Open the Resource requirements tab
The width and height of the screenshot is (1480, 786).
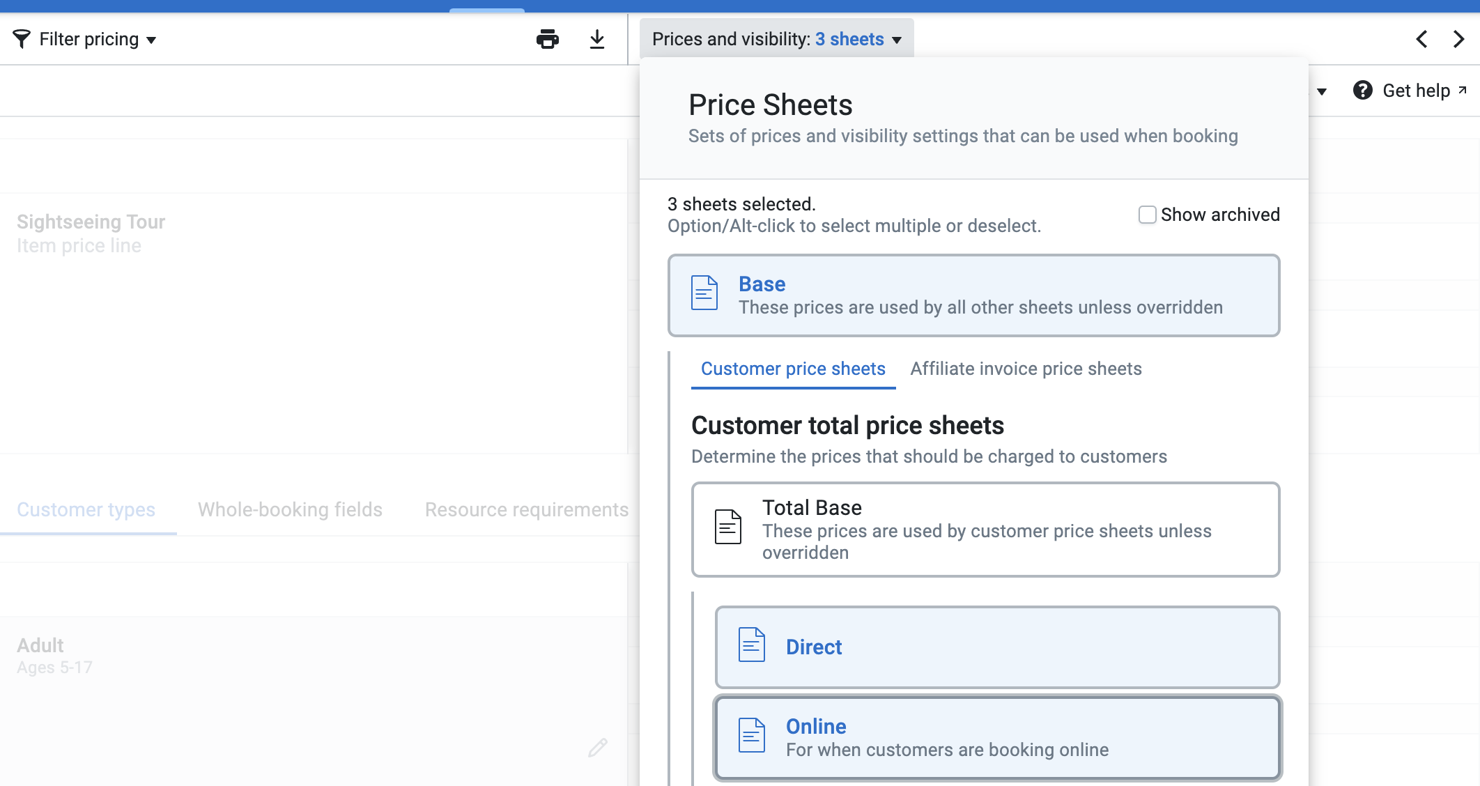[x=527, y=509]
